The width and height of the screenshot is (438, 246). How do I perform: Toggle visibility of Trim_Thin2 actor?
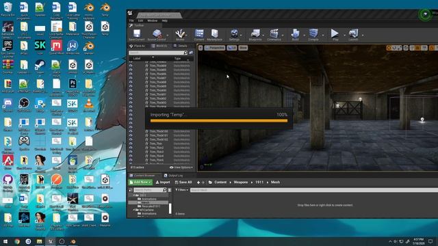pyautogui.click(x=131, y=148)
